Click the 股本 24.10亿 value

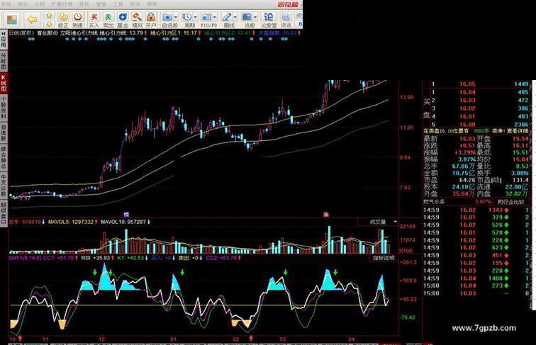(463, 187)
